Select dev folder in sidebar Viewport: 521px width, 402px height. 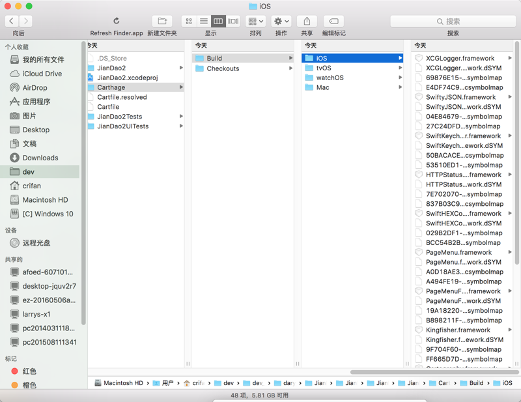coord(40,171)
